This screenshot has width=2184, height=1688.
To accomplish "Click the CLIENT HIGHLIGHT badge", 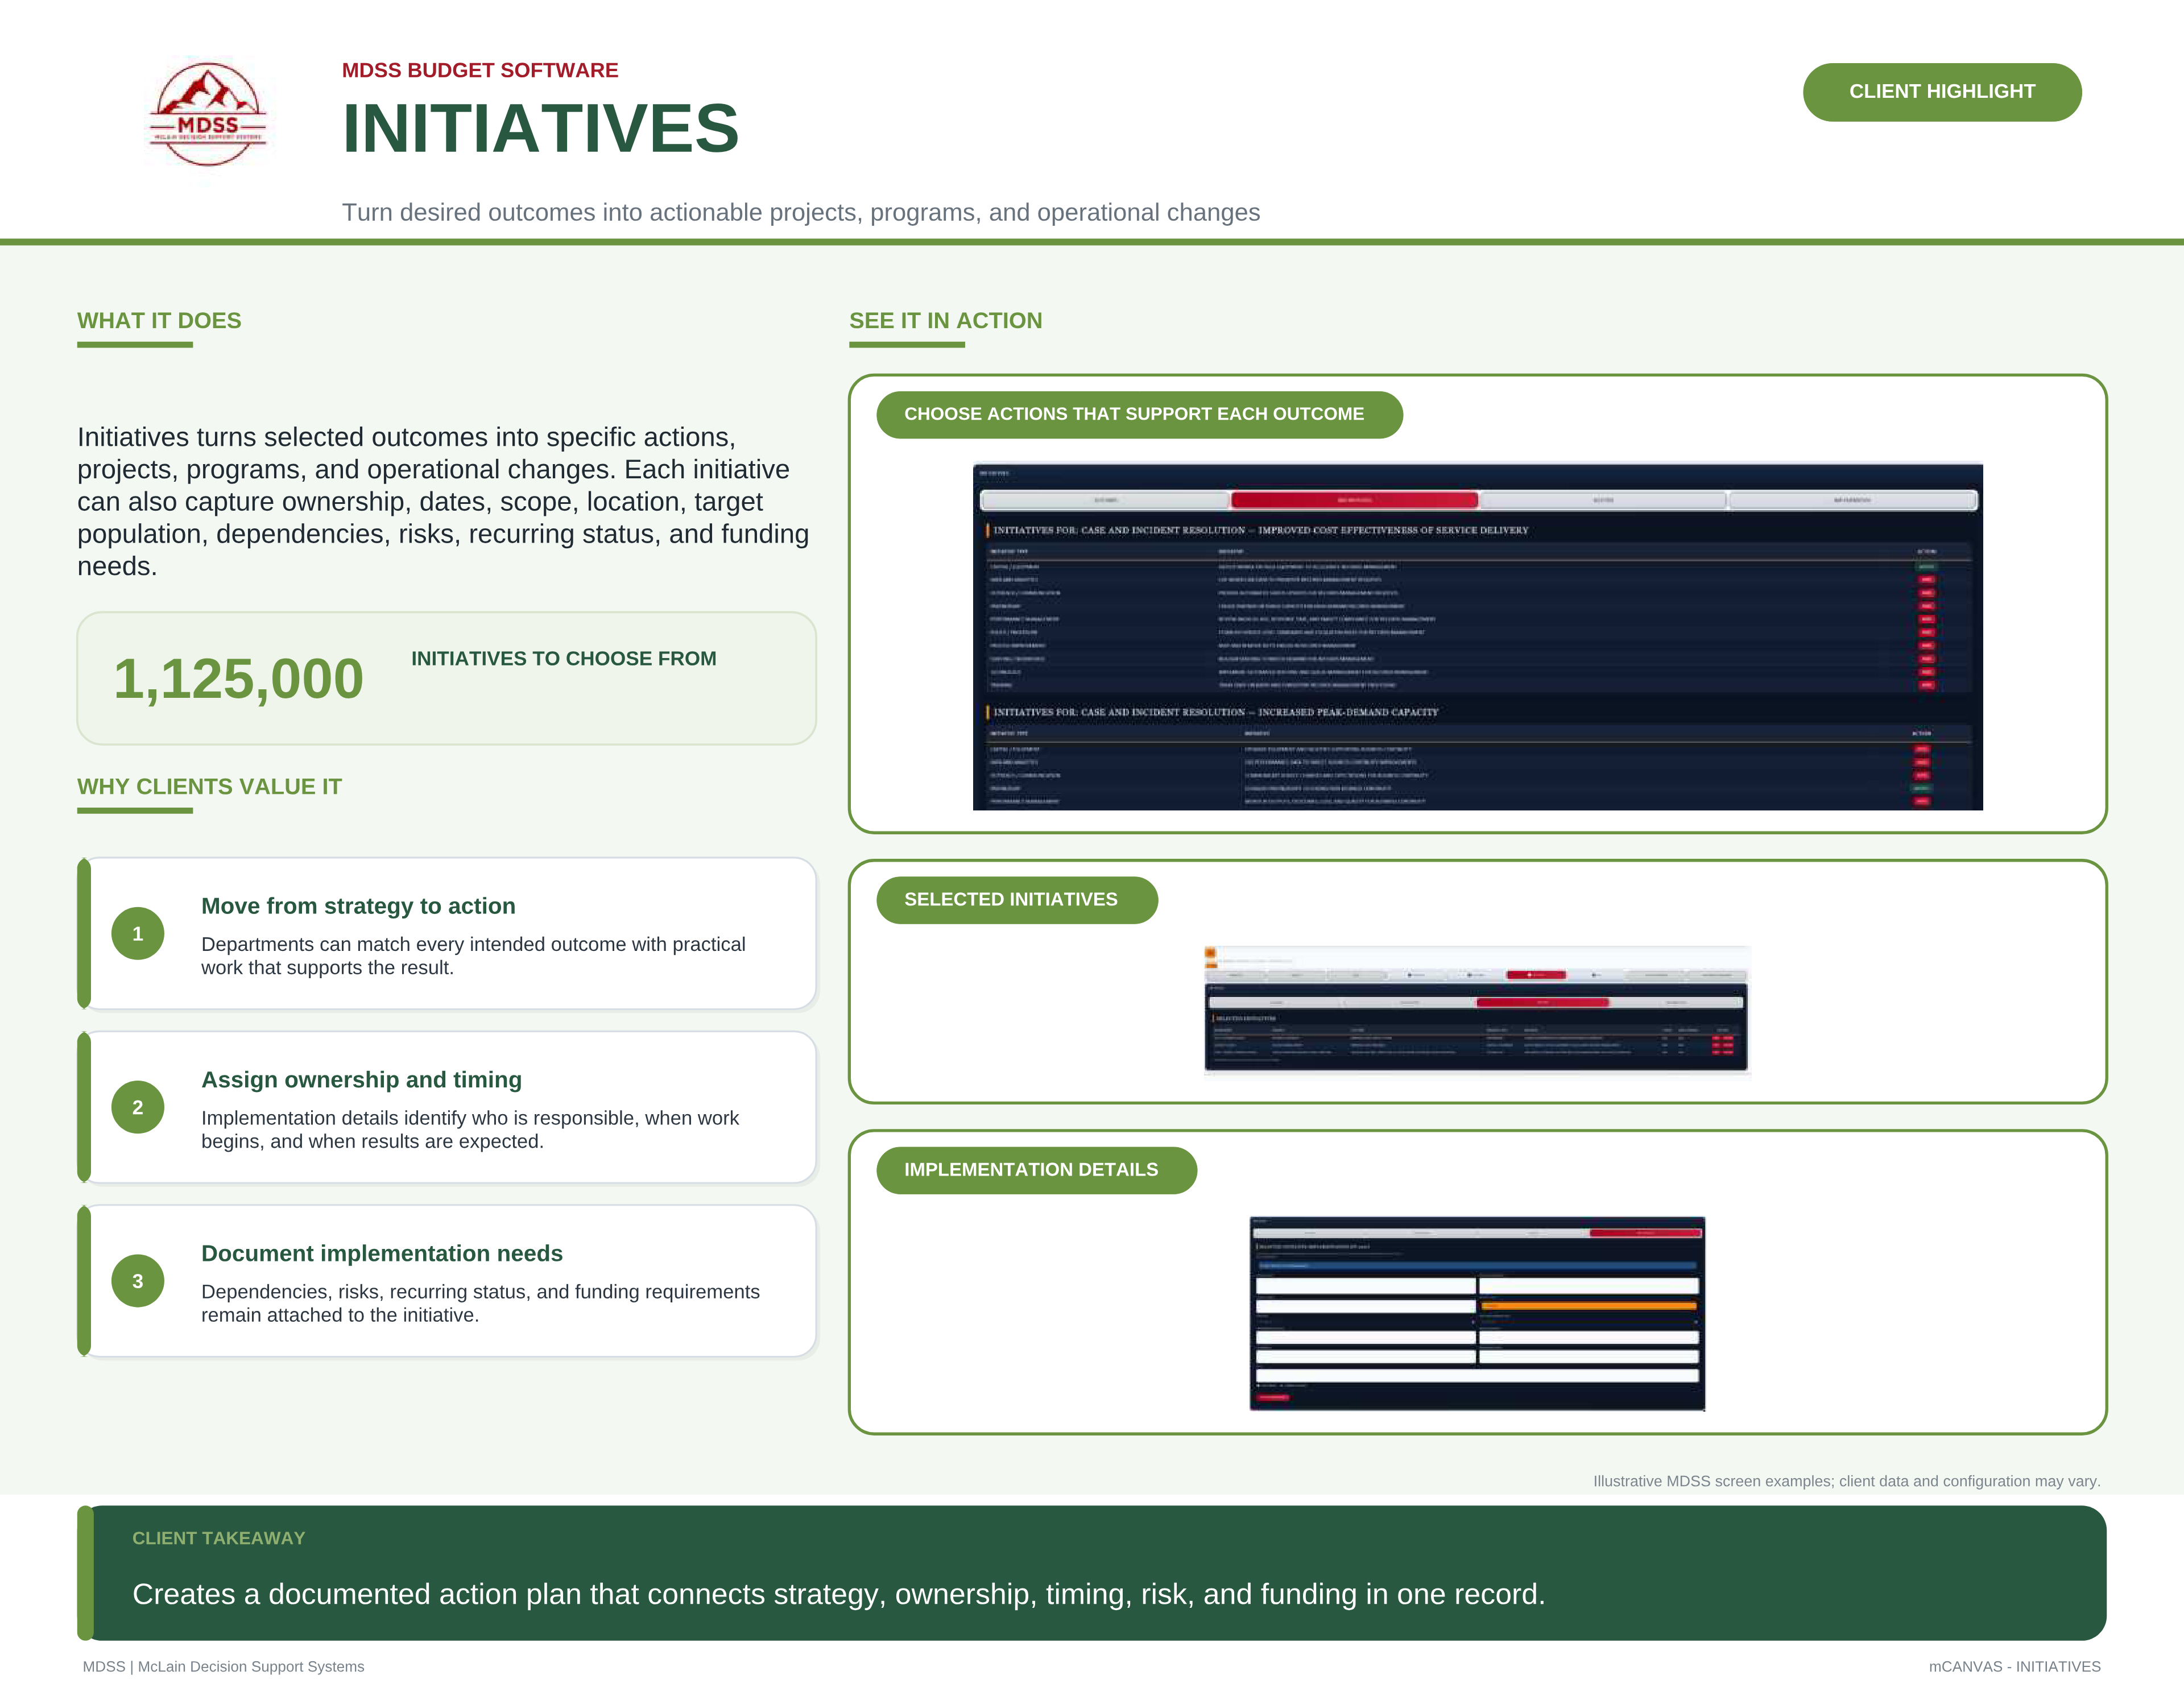I will (x=1941, y=92).
